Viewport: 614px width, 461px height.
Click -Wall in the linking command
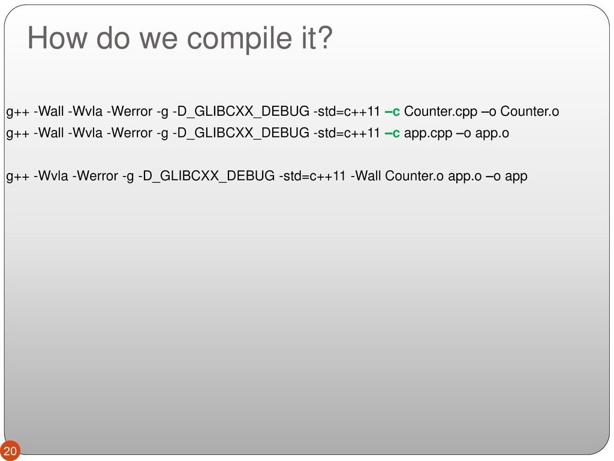[366, 176]
